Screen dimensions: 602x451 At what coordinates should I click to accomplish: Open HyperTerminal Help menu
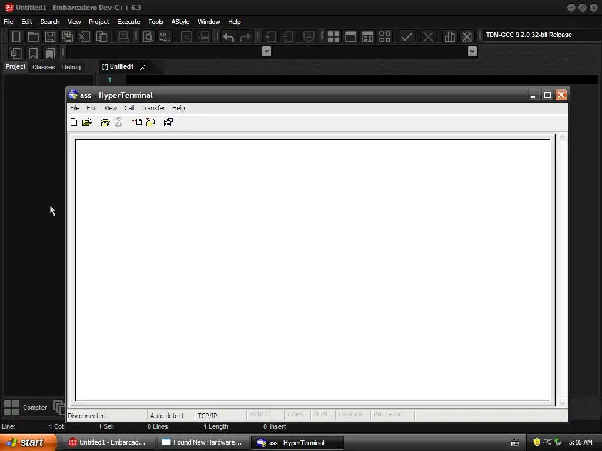pos(179,108)
